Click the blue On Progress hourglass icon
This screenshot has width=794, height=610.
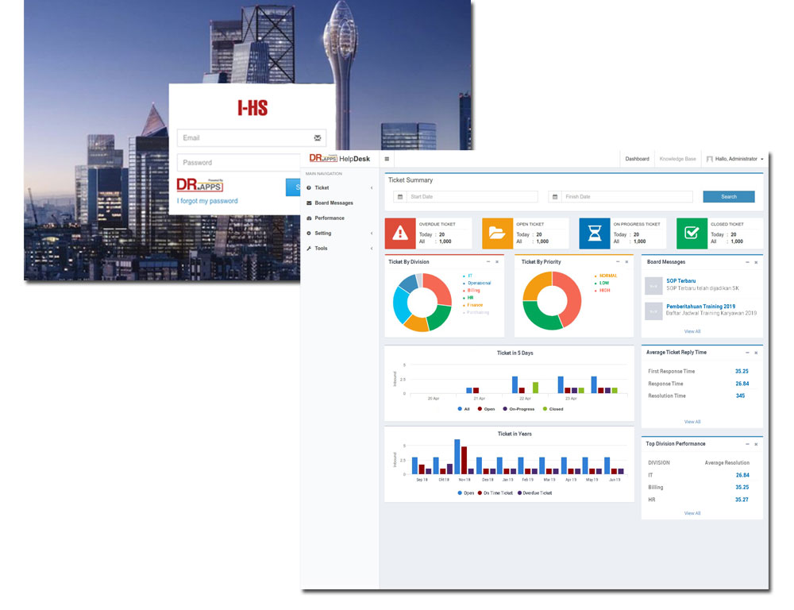pos(594,234)
